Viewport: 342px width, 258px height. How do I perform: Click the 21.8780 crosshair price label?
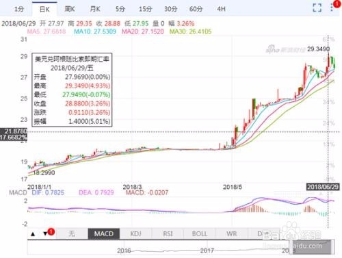click(x=14, y=131)
